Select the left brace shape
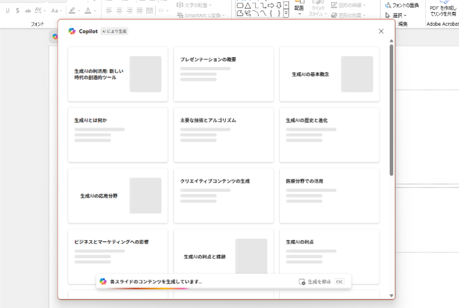 (x=271, y=13)
